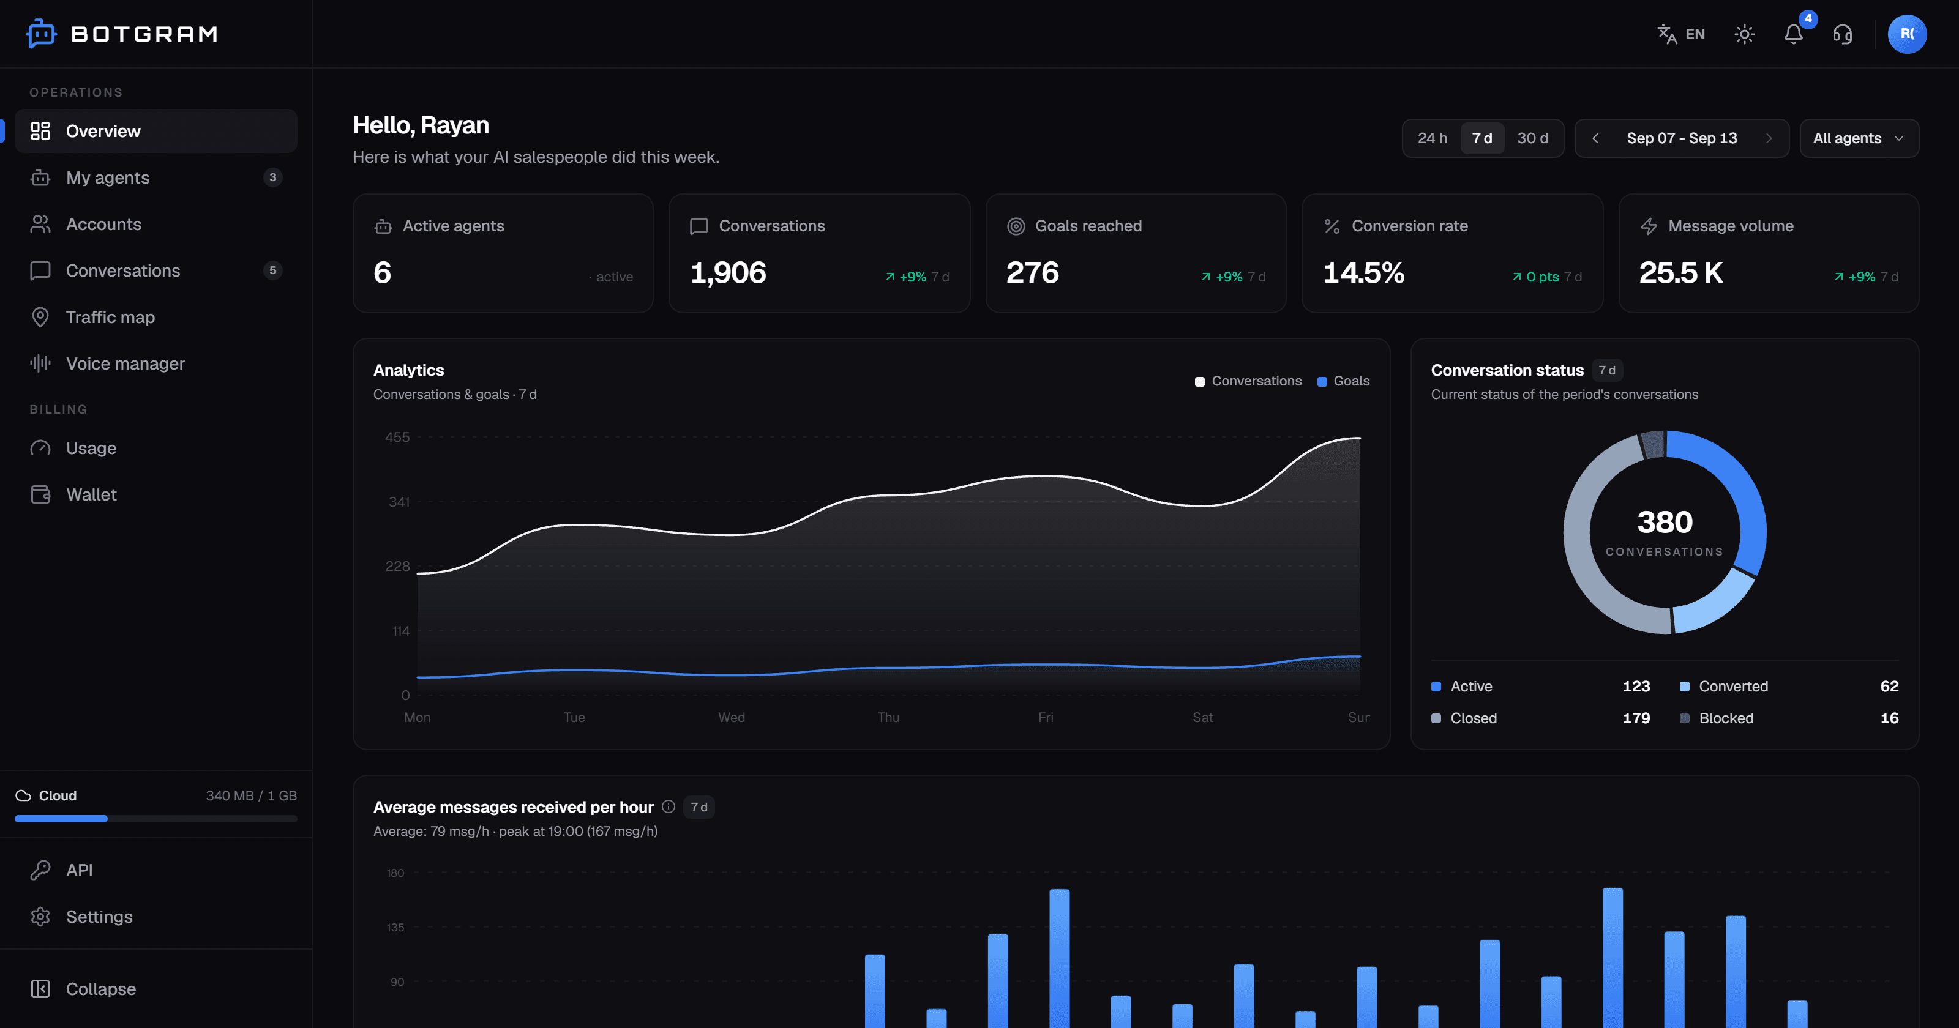Click the Voice manager waveform icon

(x=40, y=363)
